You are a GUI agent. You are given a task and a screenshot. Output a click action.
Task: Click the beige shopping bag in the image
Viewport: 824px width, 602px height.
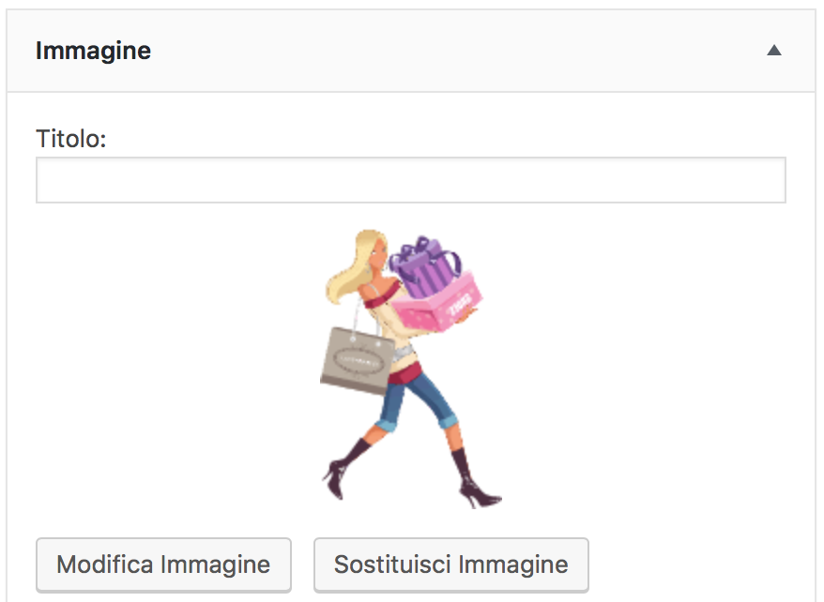[x=357, y=362]
